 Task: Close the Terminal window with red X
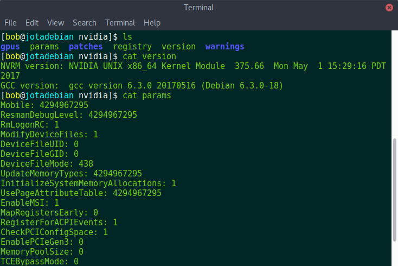click(x=389, y=8)
